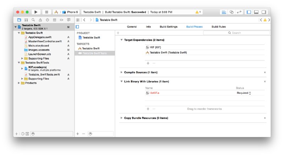Delete the Copy Bundle Resources phase
This screenshot has height=156, width=284.
pyautogui.click(x=265, y=118)
